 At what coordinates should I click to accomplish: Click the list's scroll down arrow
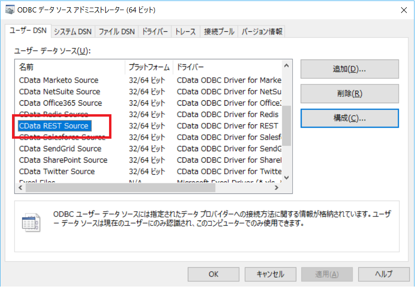(286, 178)
